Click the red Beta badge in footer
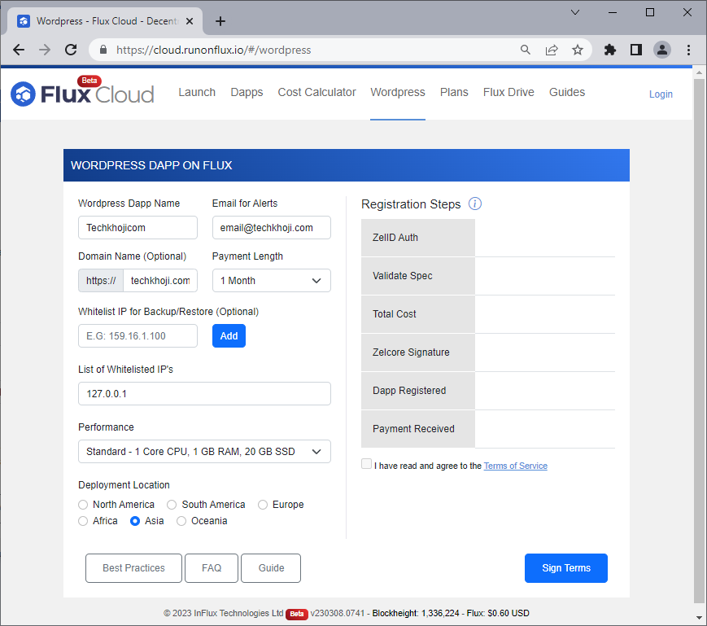707x626 pixels. point(297,614)
